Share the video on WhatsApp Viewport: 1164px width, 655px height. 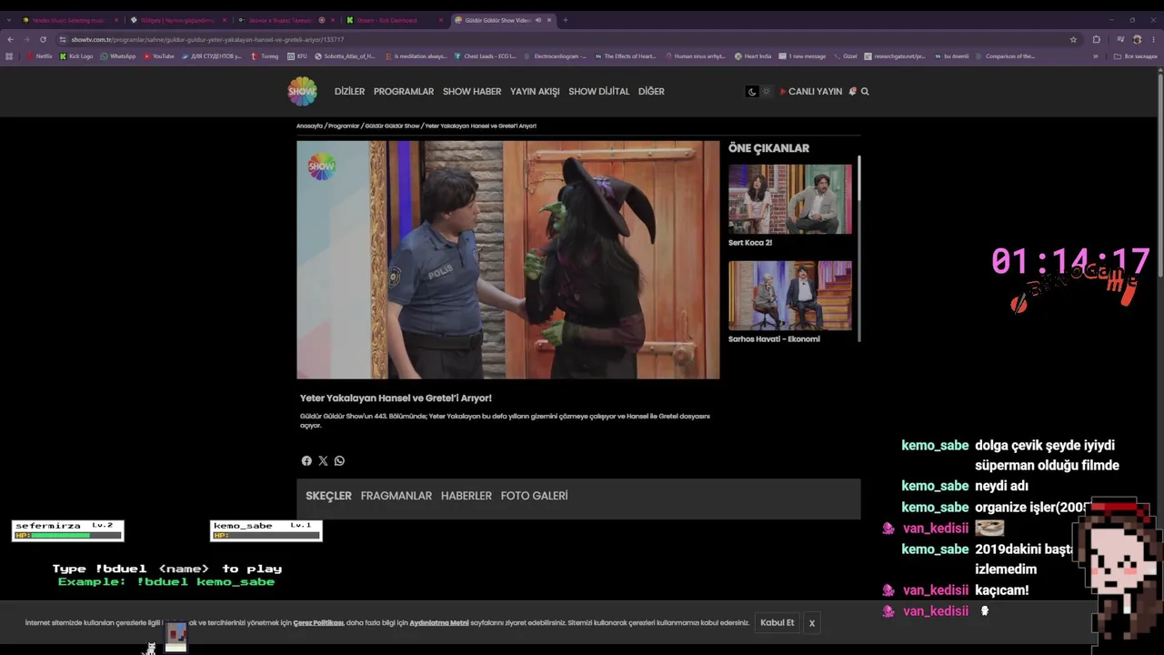(x=339, y=461)
